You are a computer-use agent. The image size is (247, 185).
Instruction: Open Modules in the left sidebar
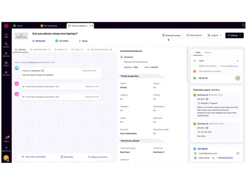(6, 54)
